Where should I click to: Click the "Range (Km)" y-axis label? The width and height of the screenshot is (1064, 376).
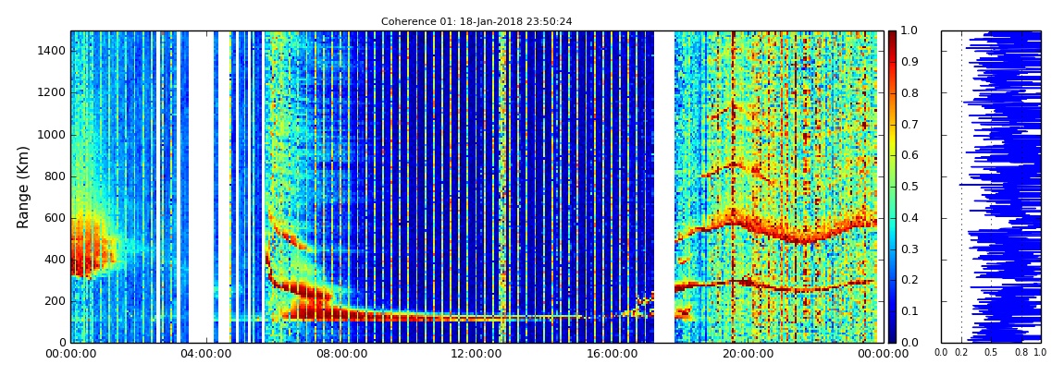coord(22,187)
